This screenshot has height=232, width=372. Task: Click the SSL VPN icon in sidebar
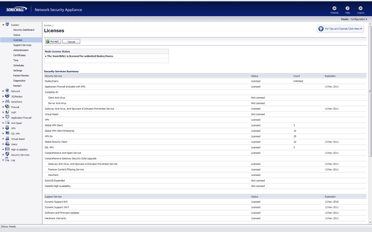(7, 133)
